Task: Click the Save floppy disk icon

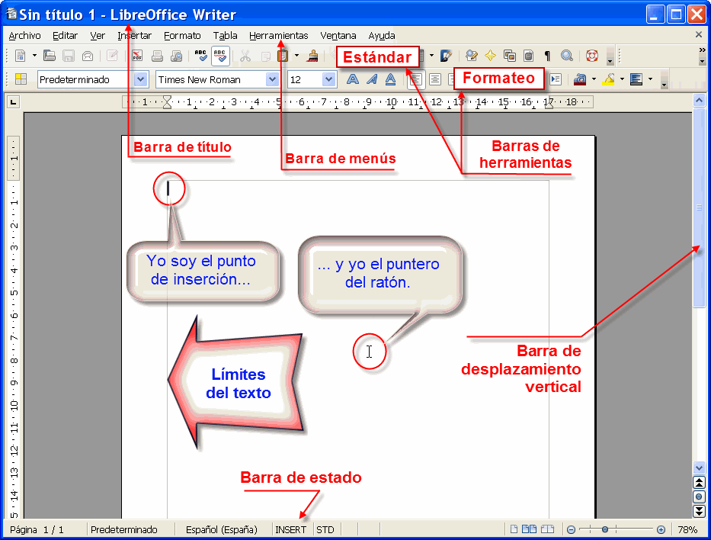Action: click(69, 56)
